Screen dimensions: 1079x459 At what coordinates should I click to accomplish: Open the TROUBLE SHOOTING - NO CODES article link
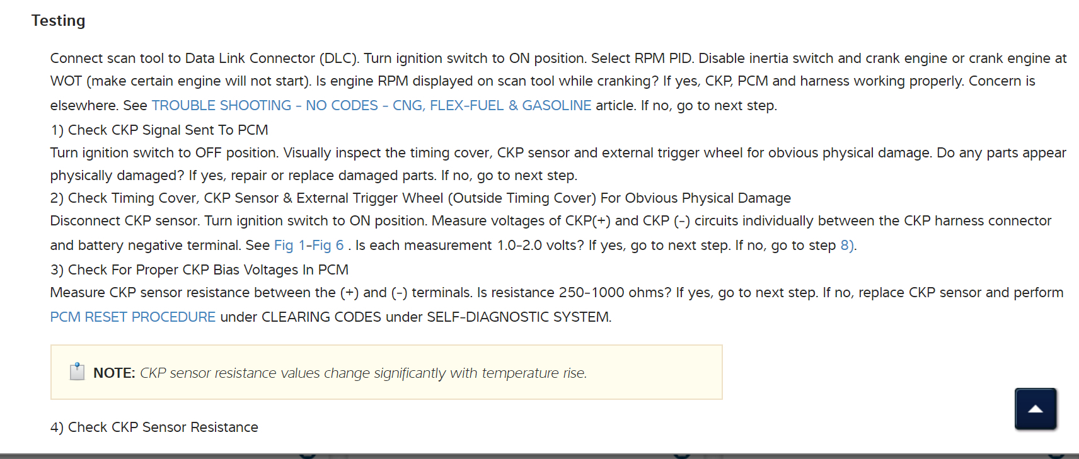(371, 105)
